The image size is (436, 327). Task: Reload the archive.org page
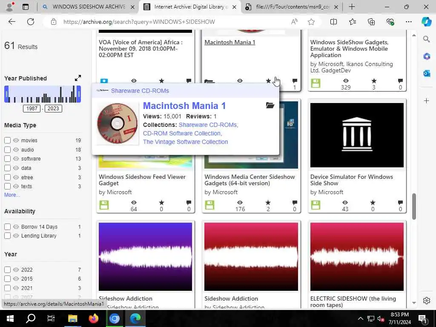click(x=31, y=22)
